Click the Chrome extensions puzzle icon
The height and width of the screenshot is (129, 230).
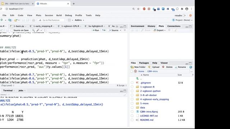tap(182, 9)
